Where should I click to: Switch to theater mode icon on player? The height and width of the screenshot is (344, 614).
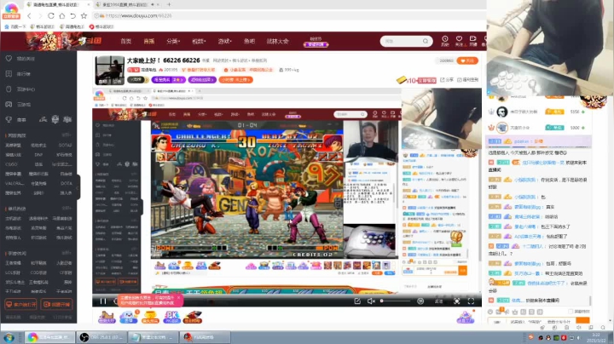(x=456, y=301)
